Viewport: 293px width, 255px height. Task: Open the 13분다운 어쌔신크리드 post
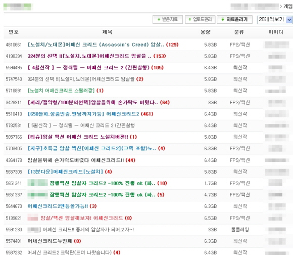[65, 172]
